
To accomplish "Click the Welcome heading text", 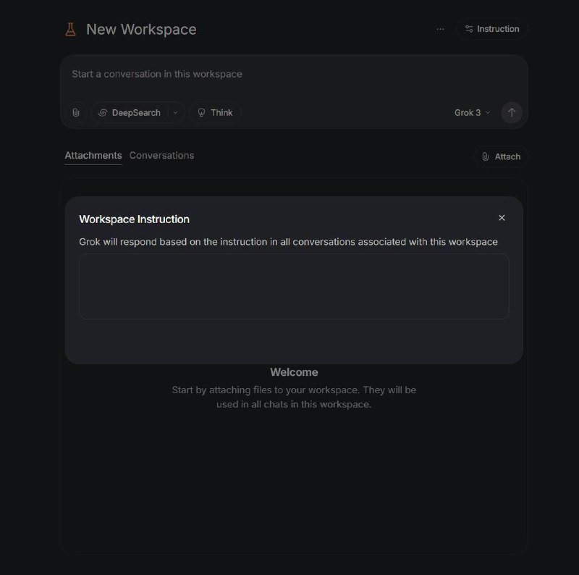I will [294, 372].
